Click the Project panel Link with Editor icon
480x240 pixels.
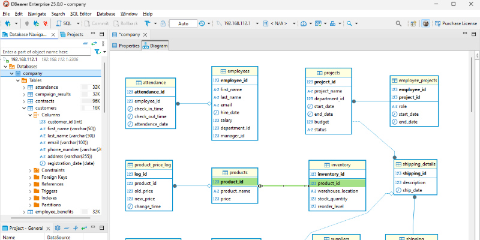click(84, 228)
